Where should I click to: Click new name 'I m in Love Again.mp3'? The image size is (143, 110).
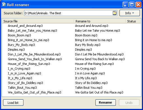[x=90, y=73]
